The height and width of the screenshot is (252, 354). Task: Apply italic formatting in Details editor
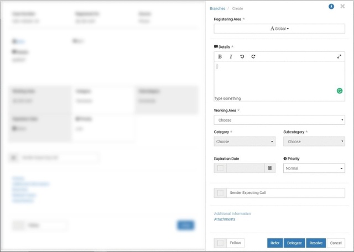point(231,56)
